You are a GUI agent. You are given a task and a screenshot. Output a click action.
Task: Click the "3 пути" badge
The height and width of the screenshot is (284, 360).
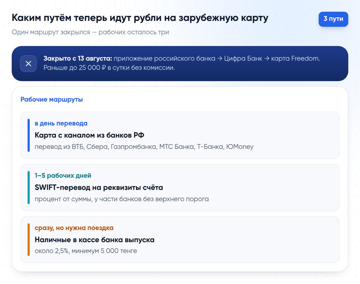(333, 19)
